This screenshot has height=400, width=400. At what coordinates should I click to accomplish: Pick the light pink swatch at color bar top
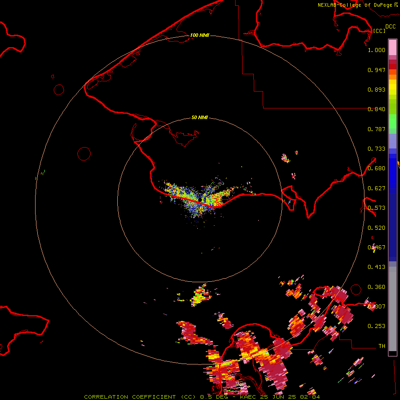pos(392,48)
